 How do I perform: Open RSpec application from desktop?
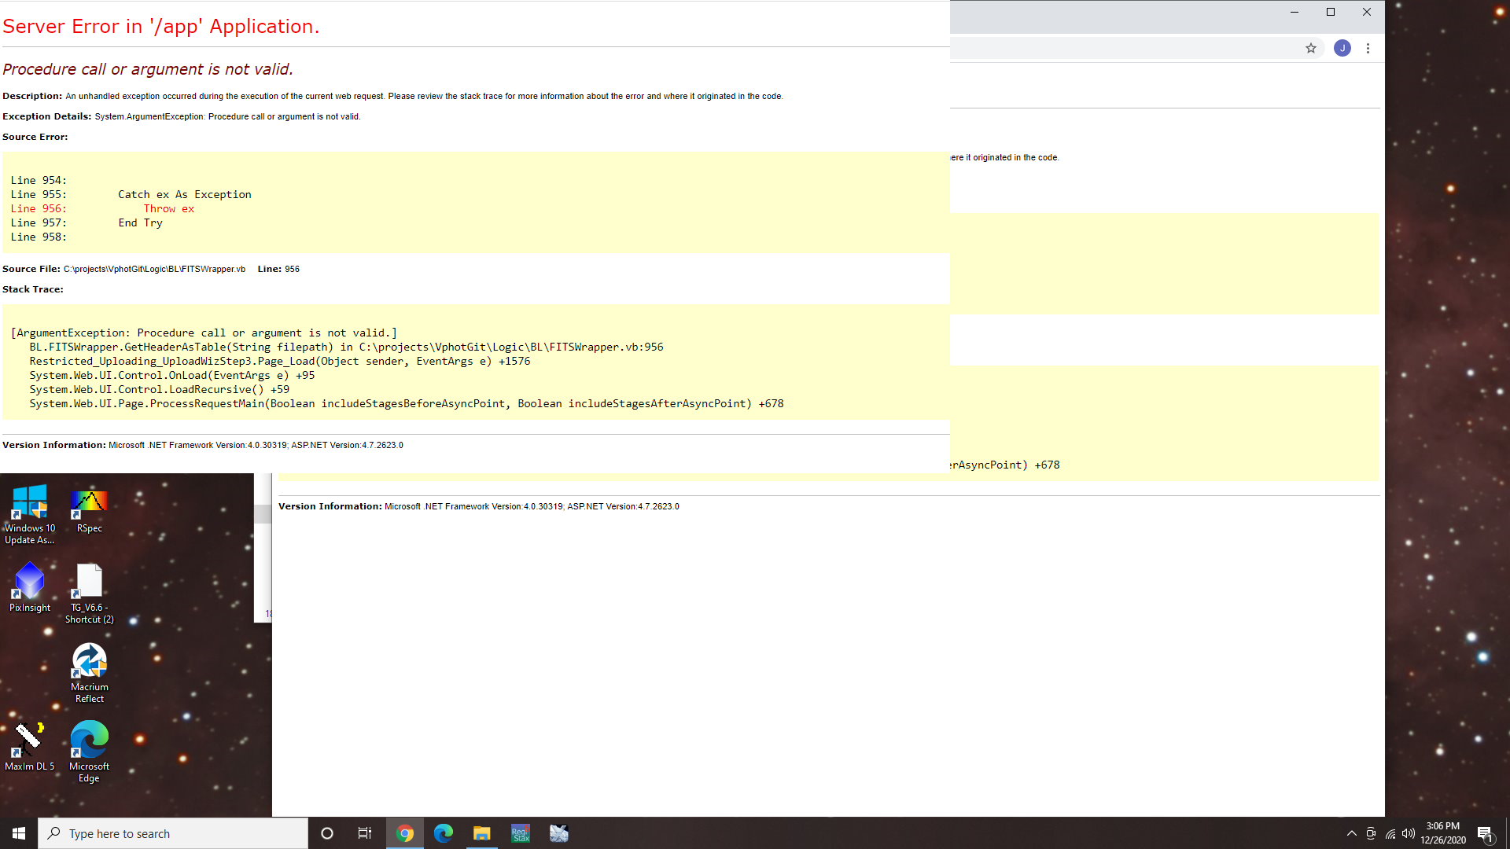point(87,507)
